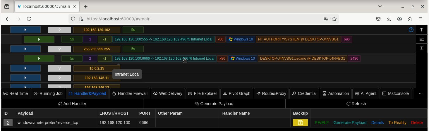The image size is (429, 131).
Task: Open the AI Agent tab
Action: [365, 93]
